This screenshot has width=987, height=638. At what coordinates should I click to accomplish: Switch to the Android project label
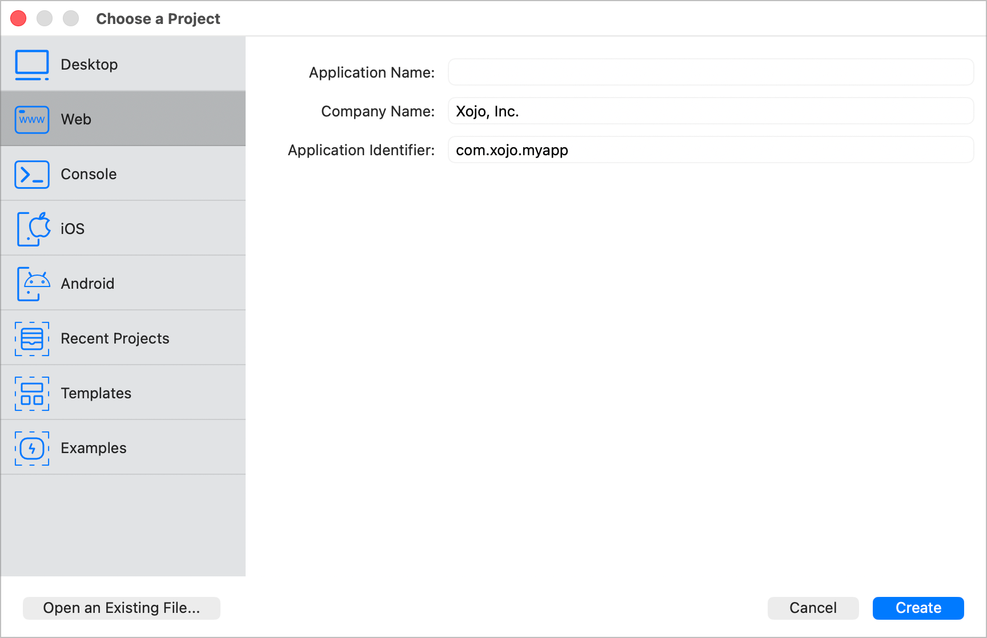[87, 284]
